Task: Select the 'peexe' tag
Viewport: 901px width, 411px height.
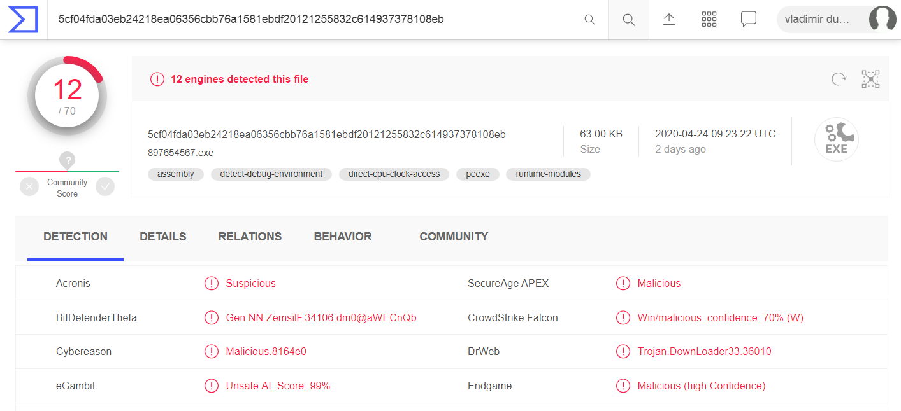Action: 478,174
